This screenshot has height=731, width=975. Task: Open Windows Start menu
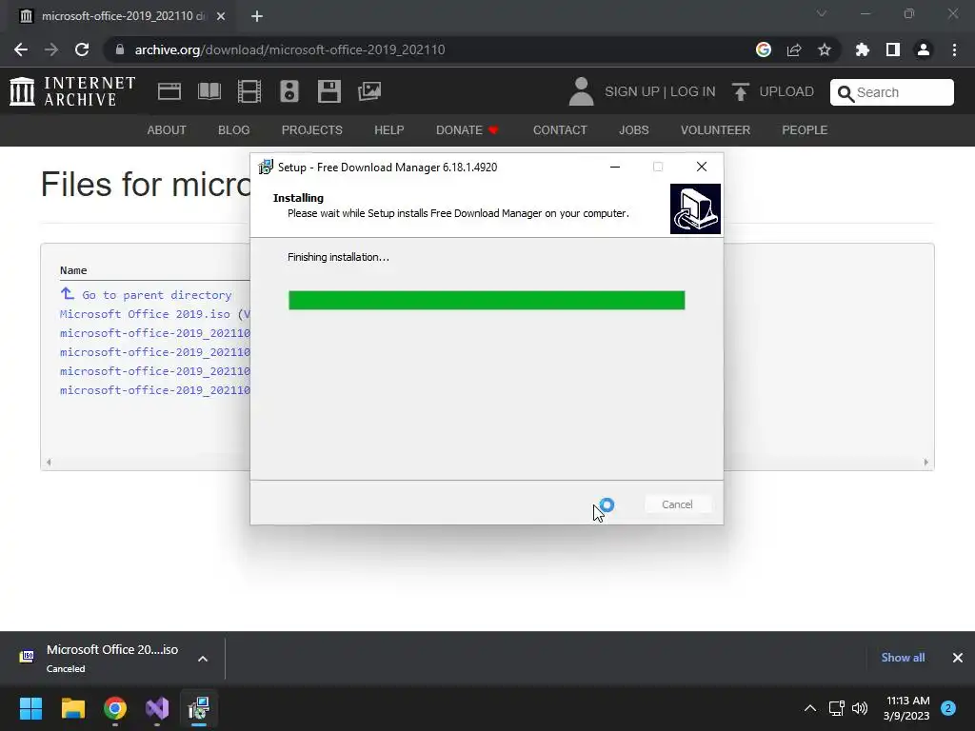tap(30, 708)
